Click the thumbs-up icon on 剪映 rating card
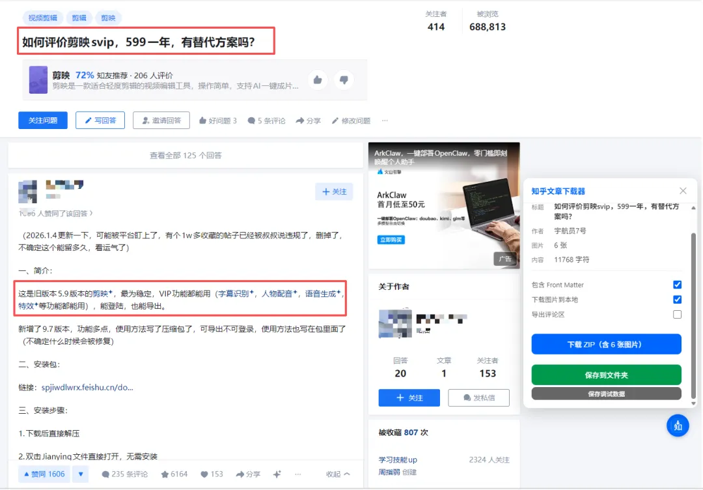Screen dimensions: 703x490 coord(318,80)
